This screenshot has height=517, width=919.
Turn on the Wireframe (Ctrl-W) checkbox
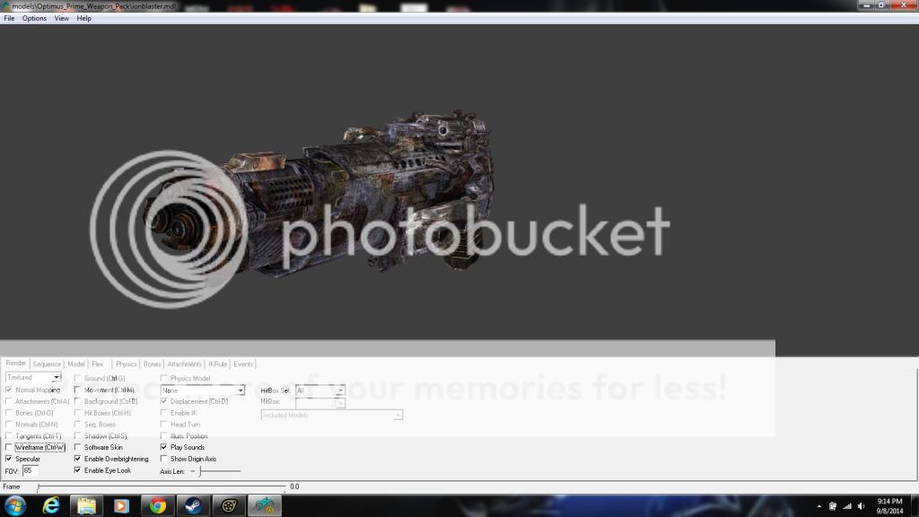click(9, 447)
